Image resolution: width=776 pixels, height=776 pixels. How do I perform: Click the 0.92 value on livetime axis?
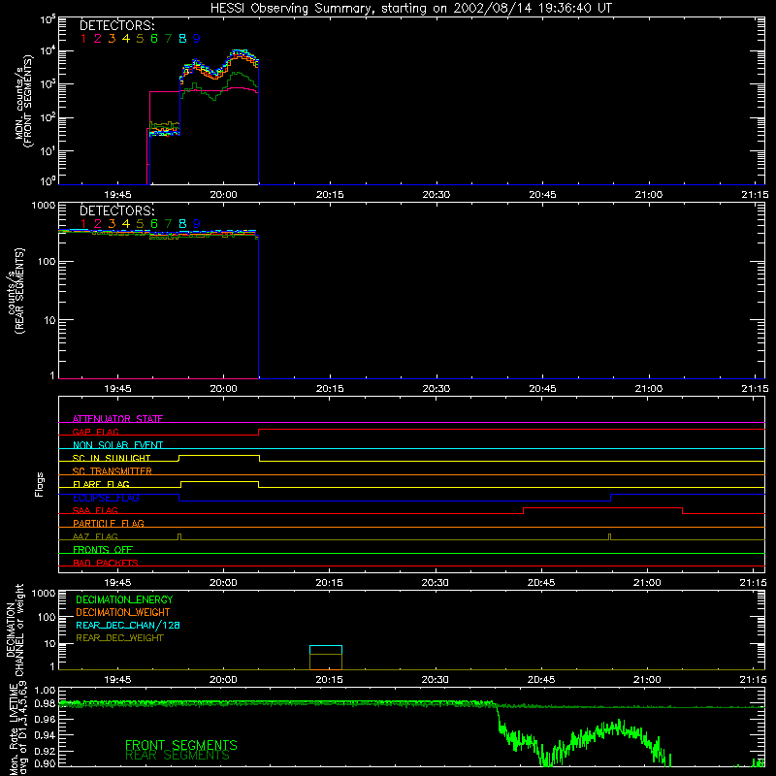tap(46, 751)
